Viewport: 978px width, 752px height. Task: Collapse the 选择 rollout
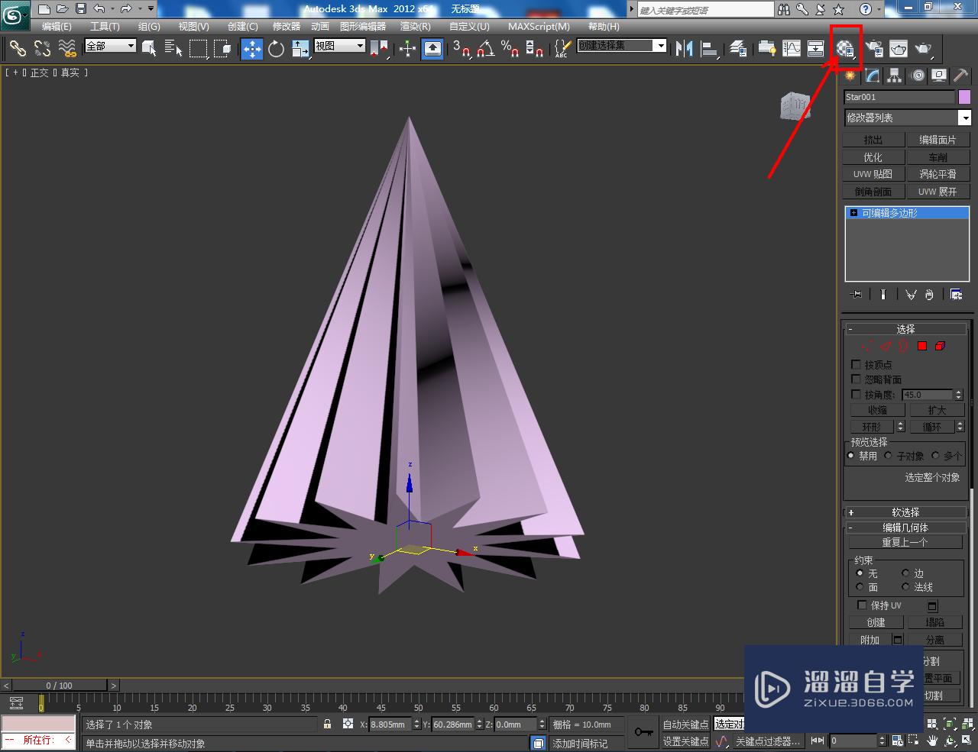coord(905,329)
